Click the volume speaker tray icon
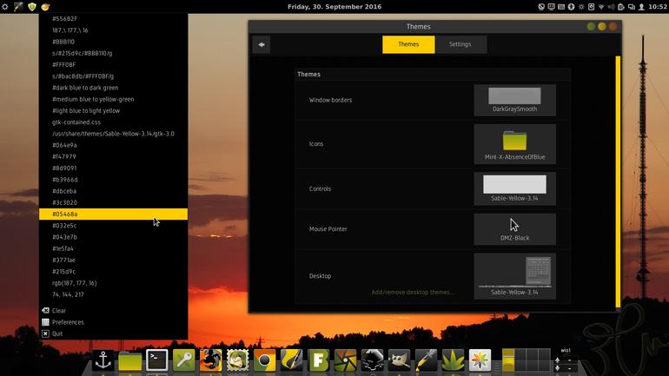Viewport: 669px width, 376px height. click(611, 7)
